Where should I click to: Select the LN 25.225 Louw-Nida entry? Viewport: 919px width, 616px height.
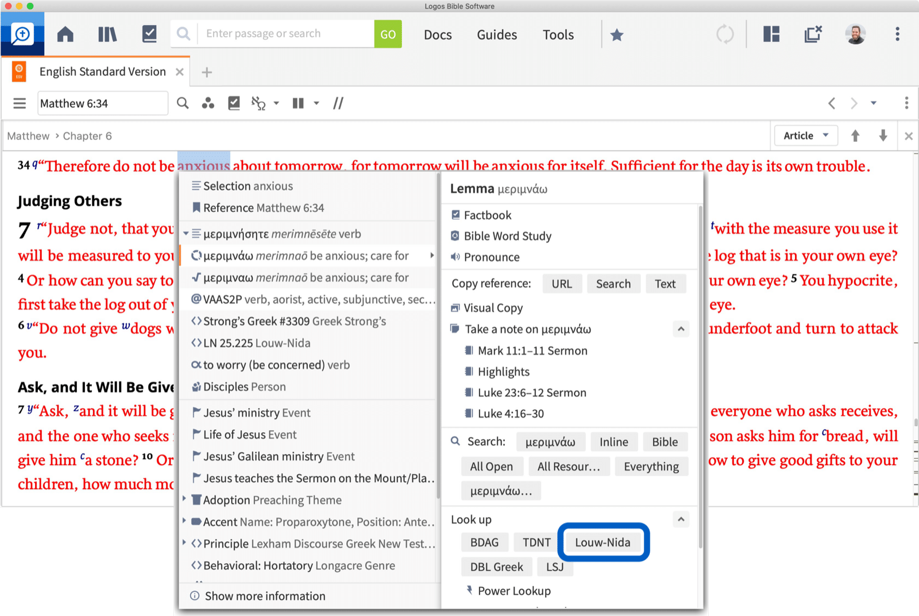click(307, 343)
